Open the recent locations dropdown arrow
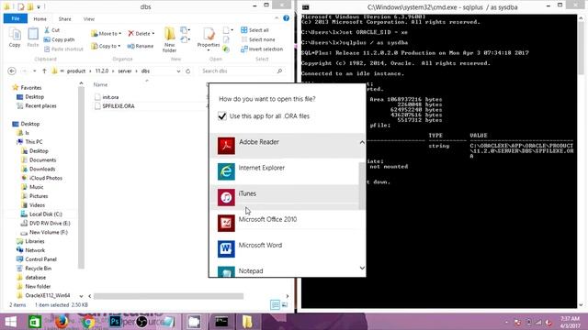588x330 pixels. (x=35, y=71)
